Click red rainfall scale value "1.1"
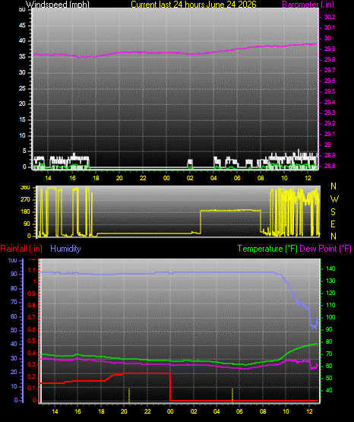This screenshot has width=354, height=422. click(32, 270)
